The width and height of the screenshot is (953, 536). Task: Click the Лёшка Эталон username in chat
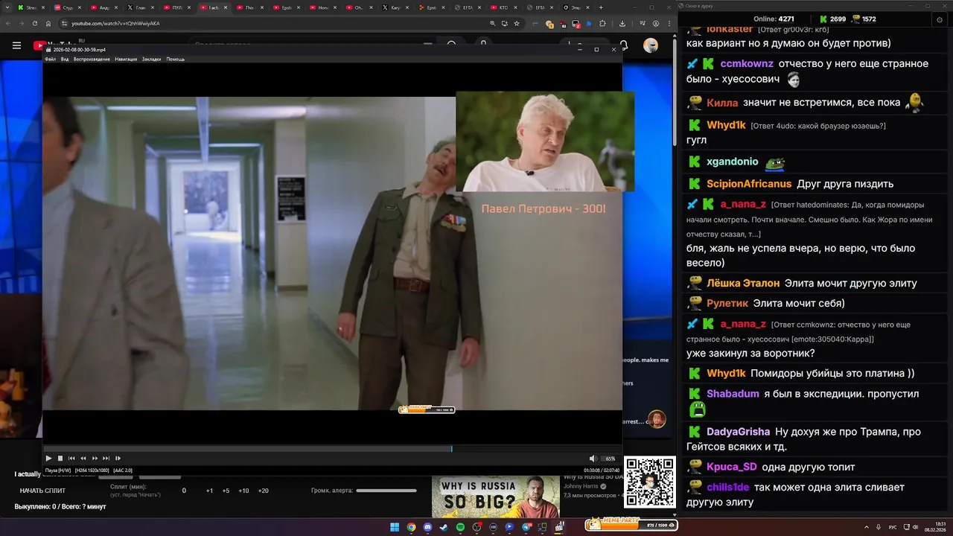(743, 284)
